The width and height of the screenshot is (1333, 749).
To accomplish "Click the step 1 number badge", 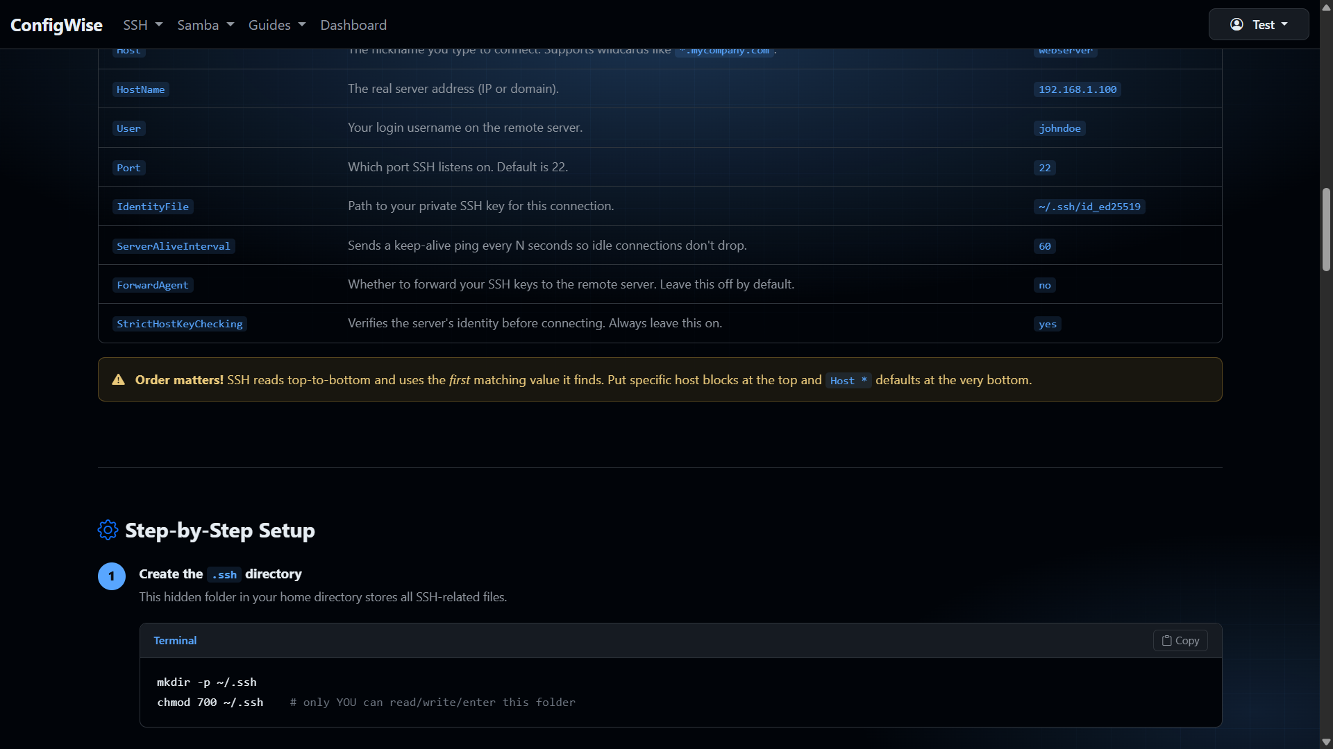I will (x=112, y=576).
